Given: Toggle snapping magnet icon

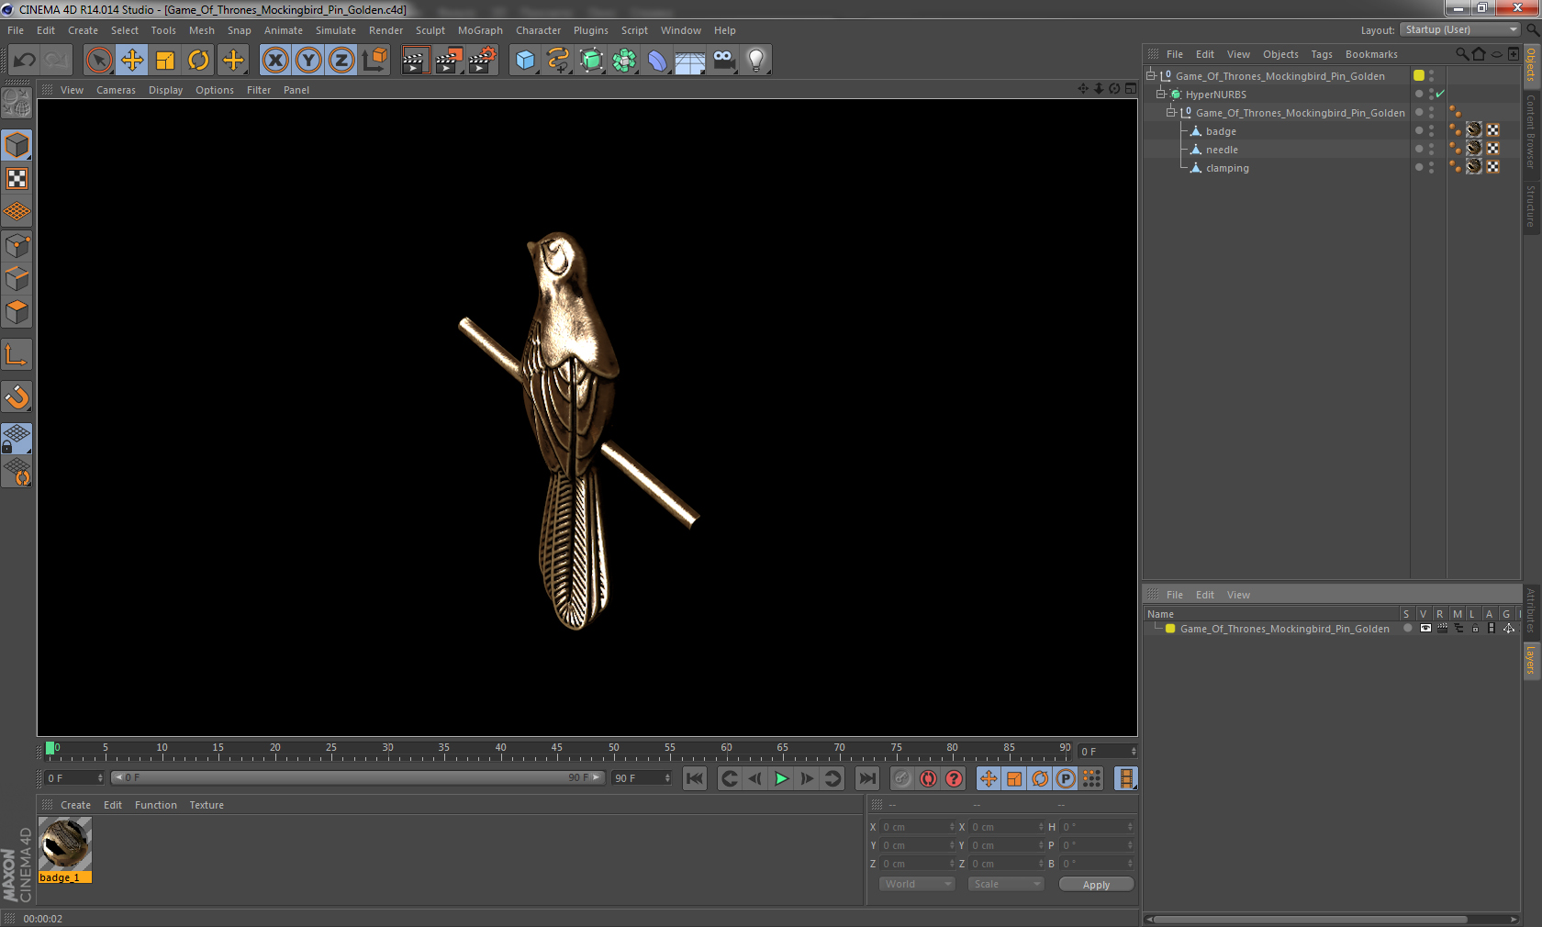Looking at the screenshot, I should [17, 396].
